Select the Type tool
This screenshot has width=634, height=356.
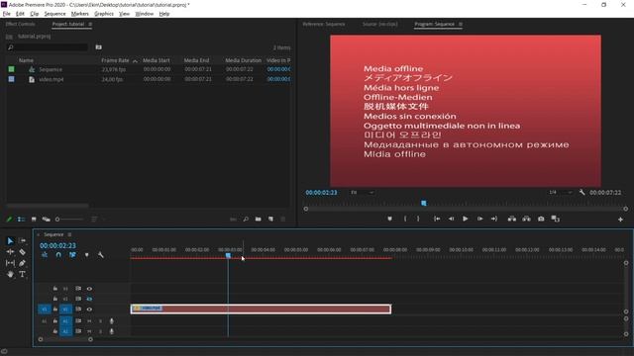22,275
